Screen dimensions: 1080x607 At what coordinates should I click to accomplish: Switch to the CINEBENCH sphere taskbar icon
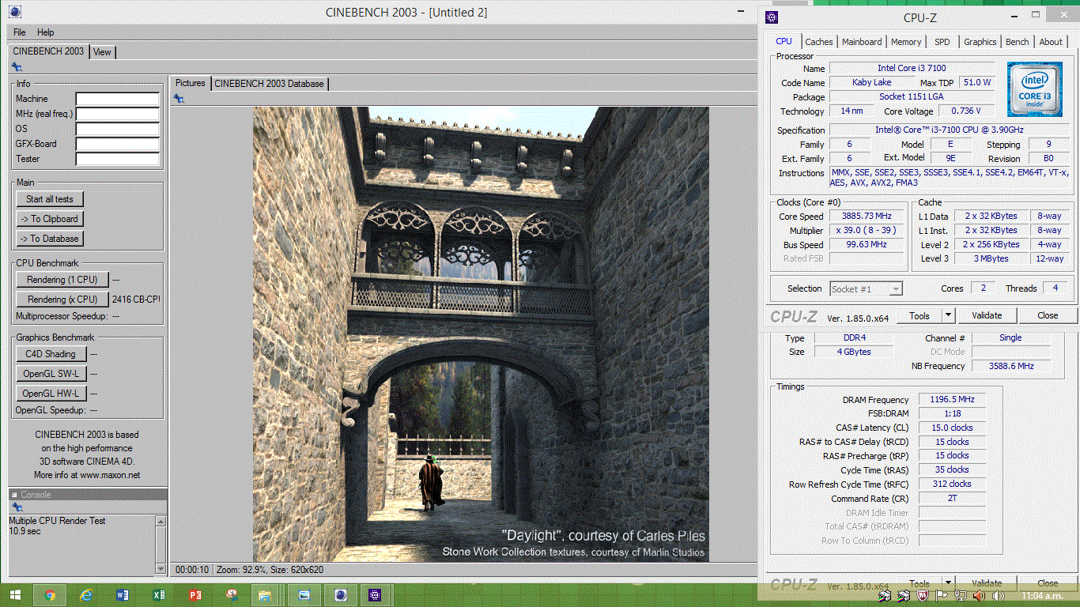(341, 595)
